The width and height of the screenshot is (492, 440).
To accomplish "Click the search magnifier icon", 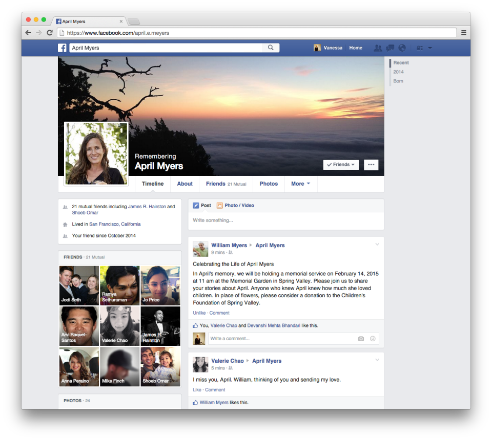I will (271, 48).
